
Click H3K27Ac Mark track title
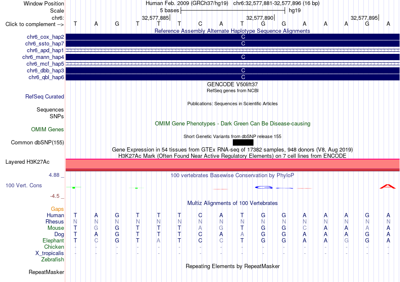tap(232, 156)
